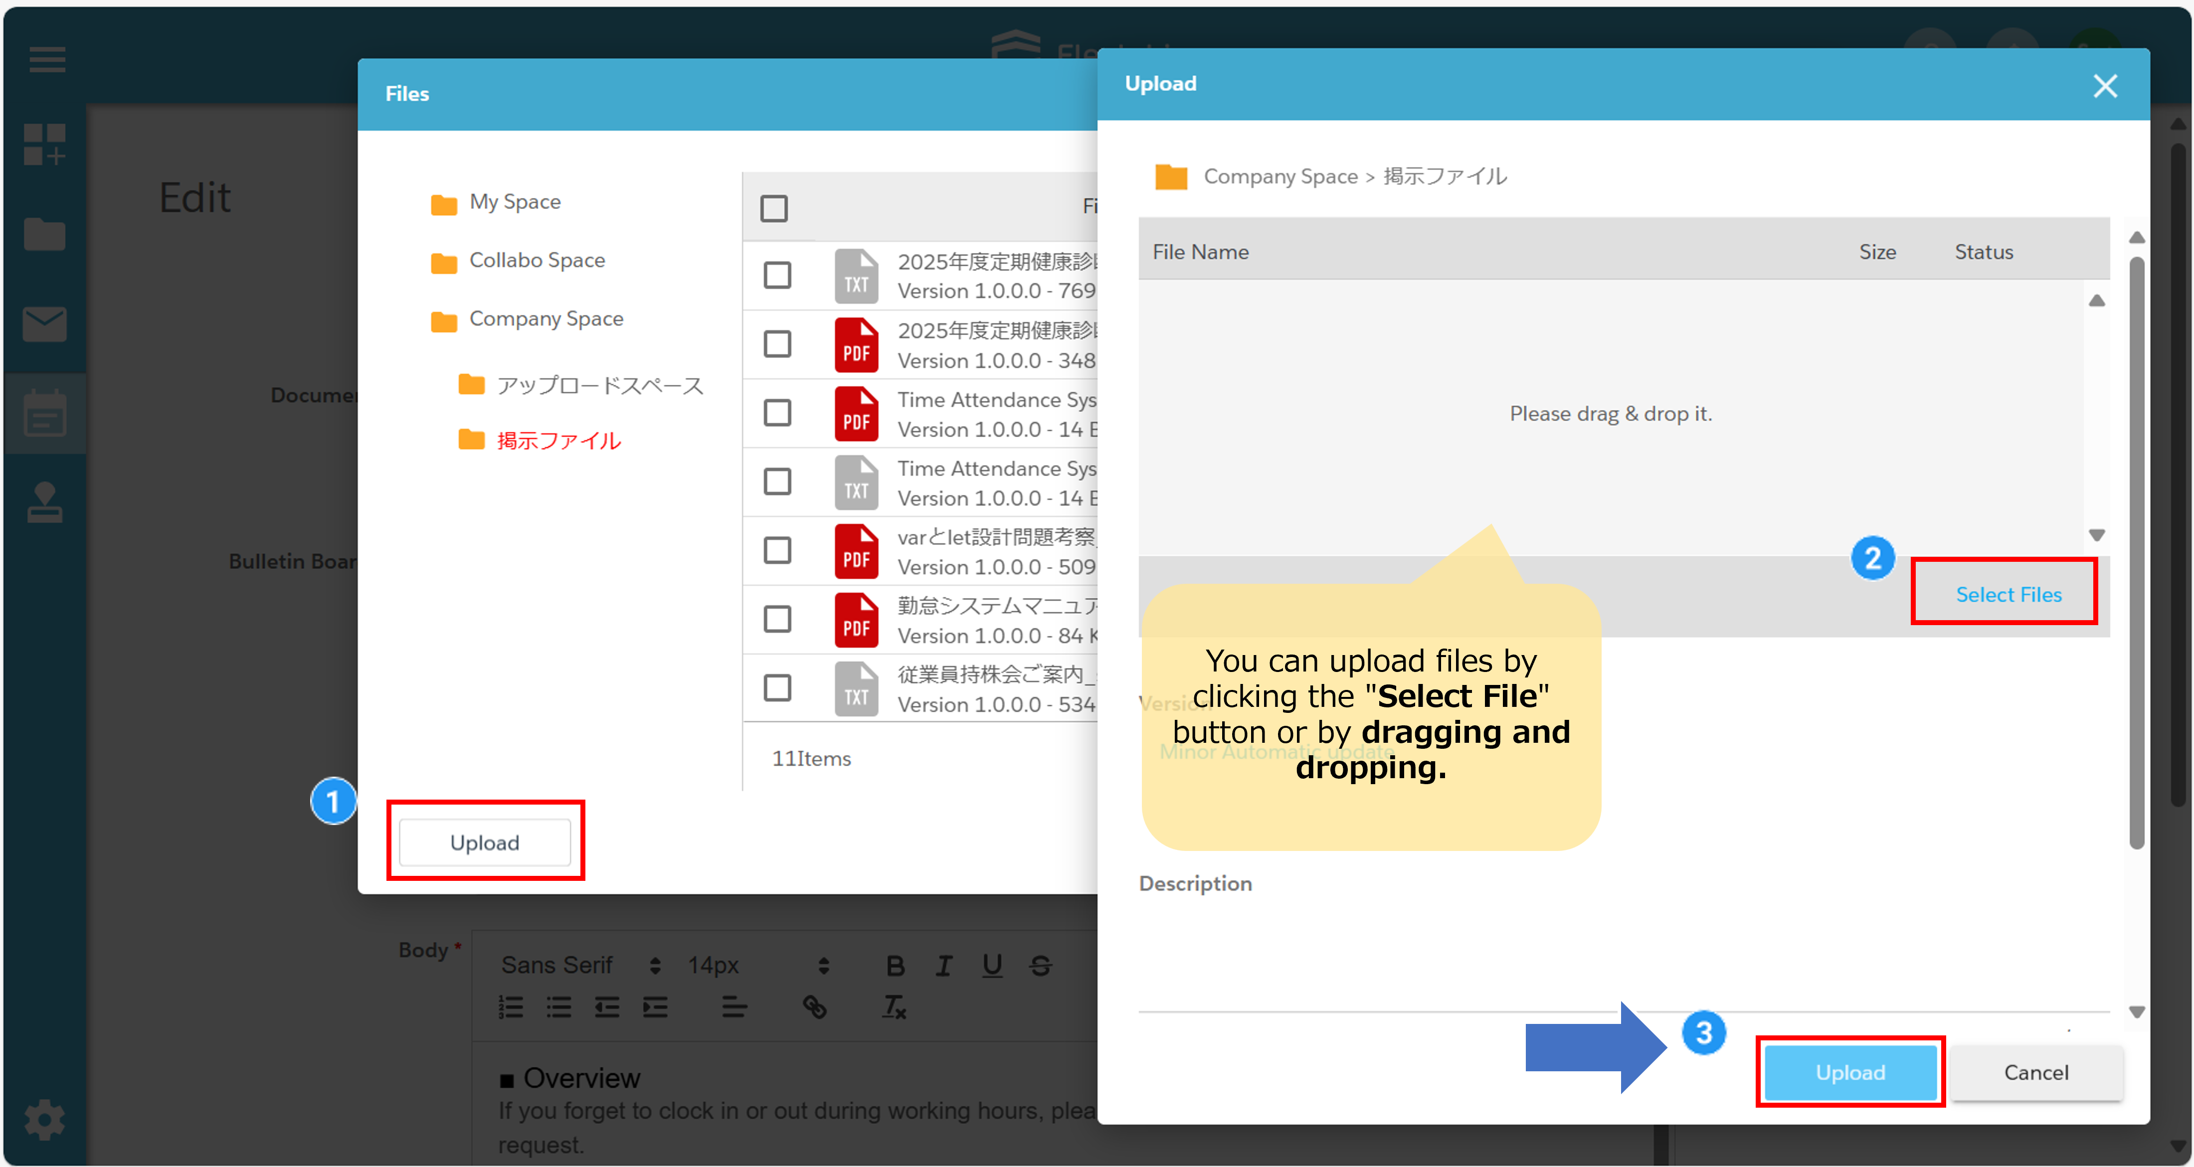Open the 掲示ファイル folder in the tree

558,441
